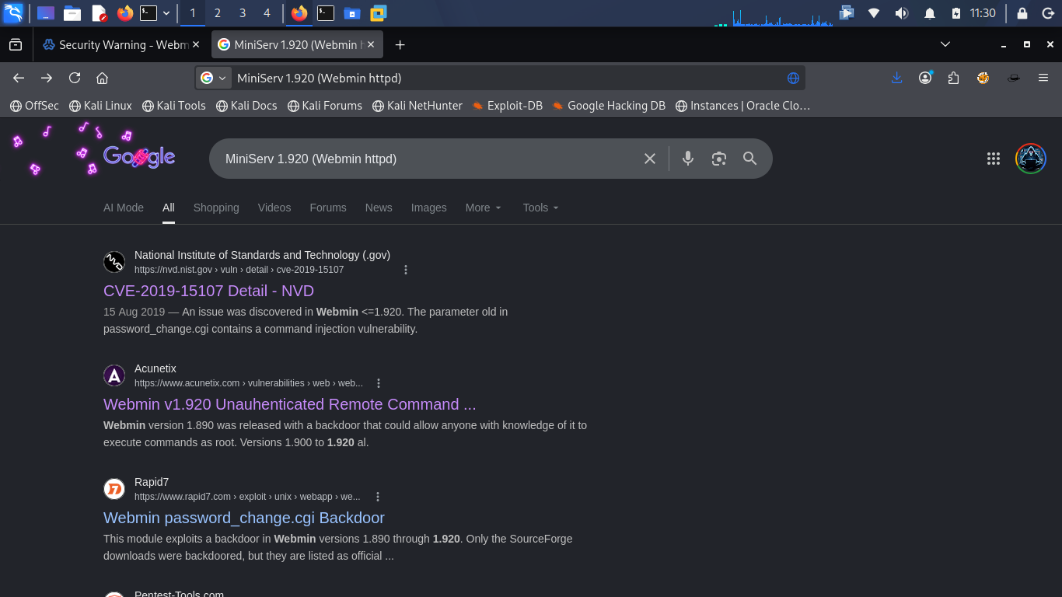Click the URL bar showing MiniServ 1.920

pos(499,78)
